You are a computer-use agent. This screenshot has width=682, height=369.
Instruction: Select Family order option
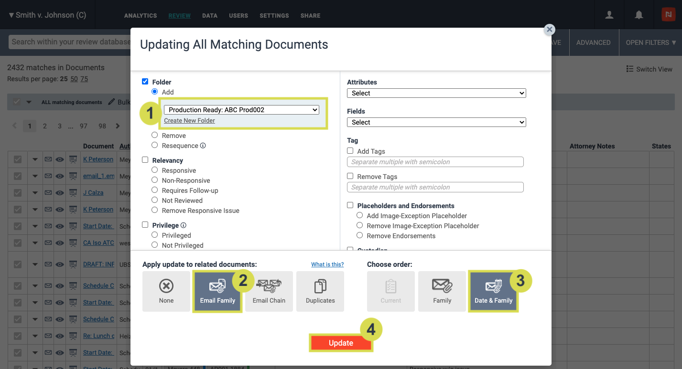point(442,292)
